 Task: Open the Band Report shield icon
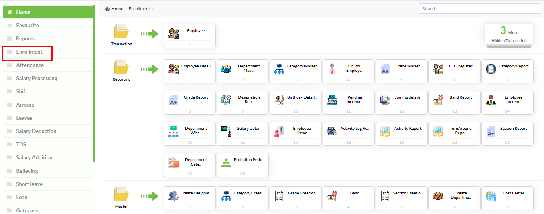click(438, 100)
